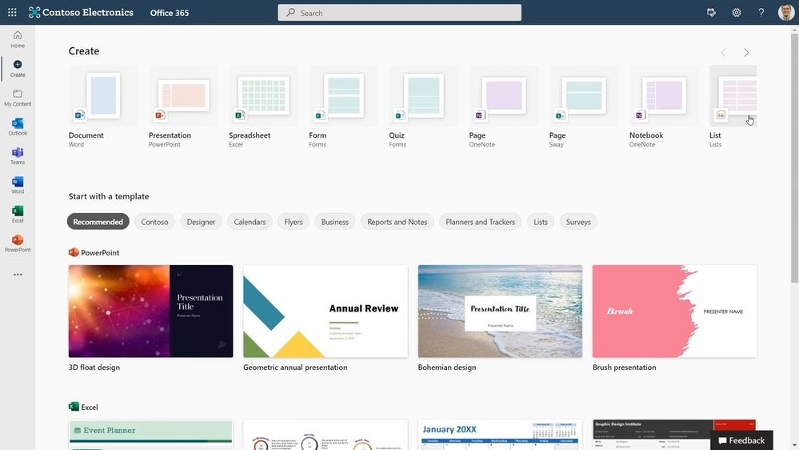
Task: Select the Surveys template filter
Action: pyautogui.click(x=578, y=222)
